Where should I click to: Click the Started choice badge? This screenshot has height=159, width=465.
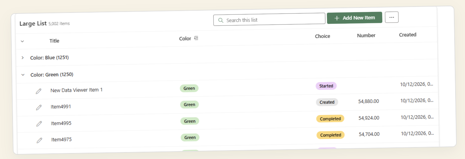pos(326,86)
